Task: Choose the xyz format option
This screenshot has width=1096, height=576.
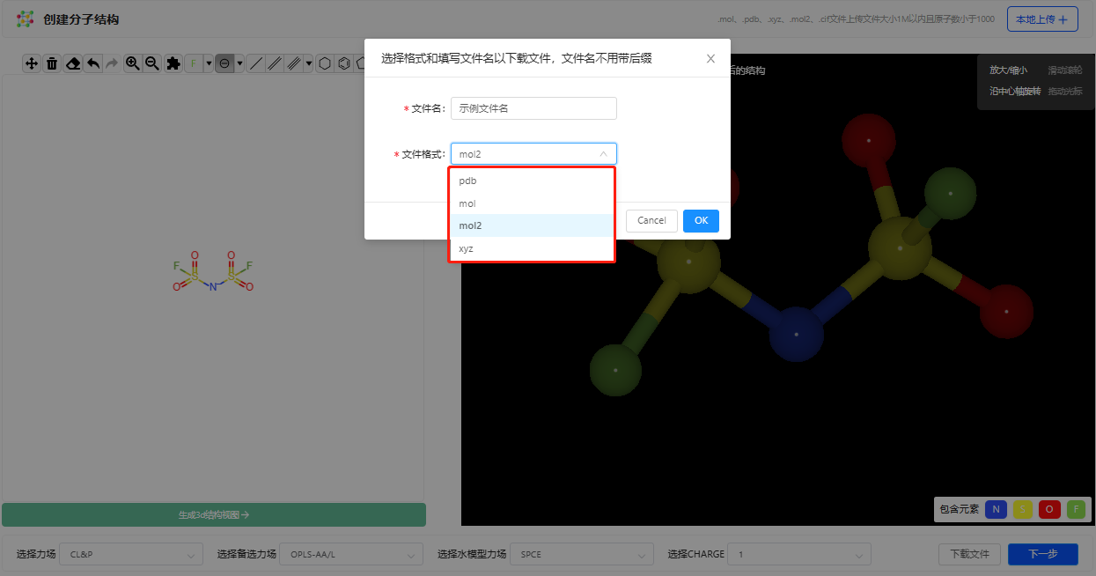Action: click(x=531, y=248)
